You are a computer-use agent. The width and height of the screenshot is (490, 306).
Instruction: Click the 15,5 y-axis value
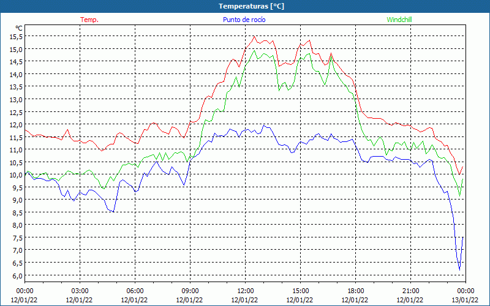click(17, 37)
